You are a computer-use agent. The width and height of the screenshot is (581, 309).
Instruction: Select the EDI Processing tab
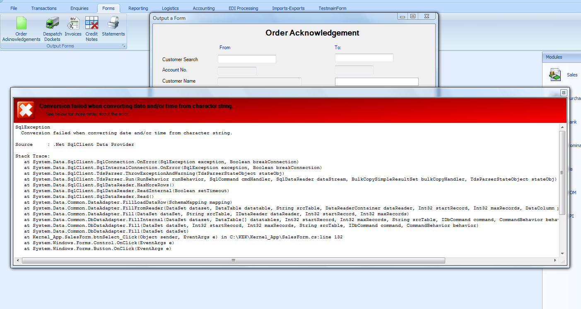tap(243, 8)
